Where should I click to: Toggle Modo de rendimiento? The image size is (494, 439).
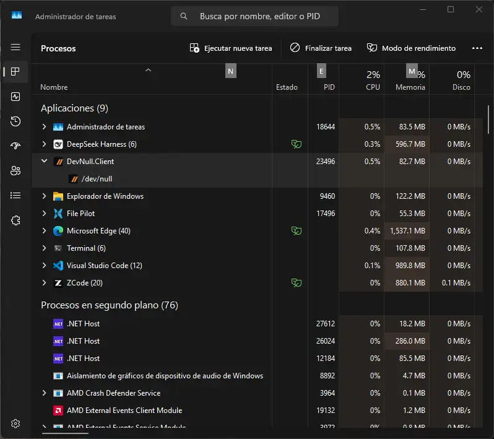click(x=411, y=48)
